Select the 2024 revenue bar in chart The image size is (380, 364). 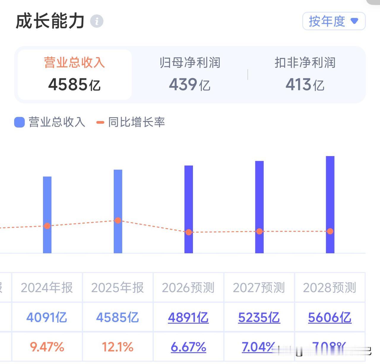(47, 215)
